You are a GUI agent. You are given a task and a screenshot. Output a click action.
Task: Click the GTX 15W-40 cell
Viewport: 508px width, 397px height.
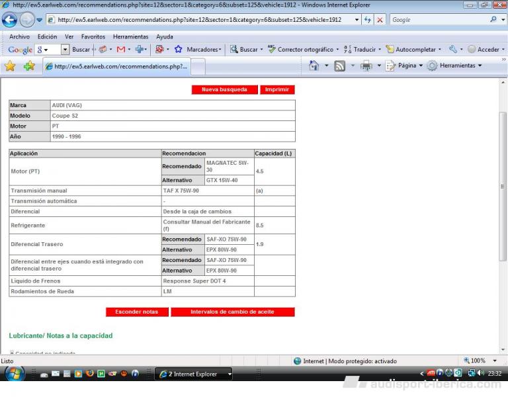(x=230, y=180)
